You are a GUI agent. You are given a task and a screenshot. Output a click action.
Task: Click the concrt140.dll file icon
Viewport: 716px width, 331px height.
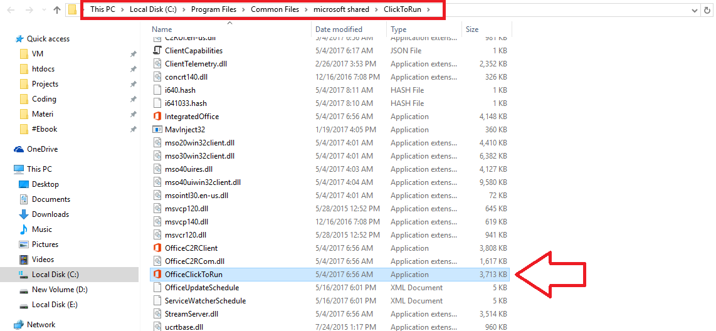coord(157,77)
